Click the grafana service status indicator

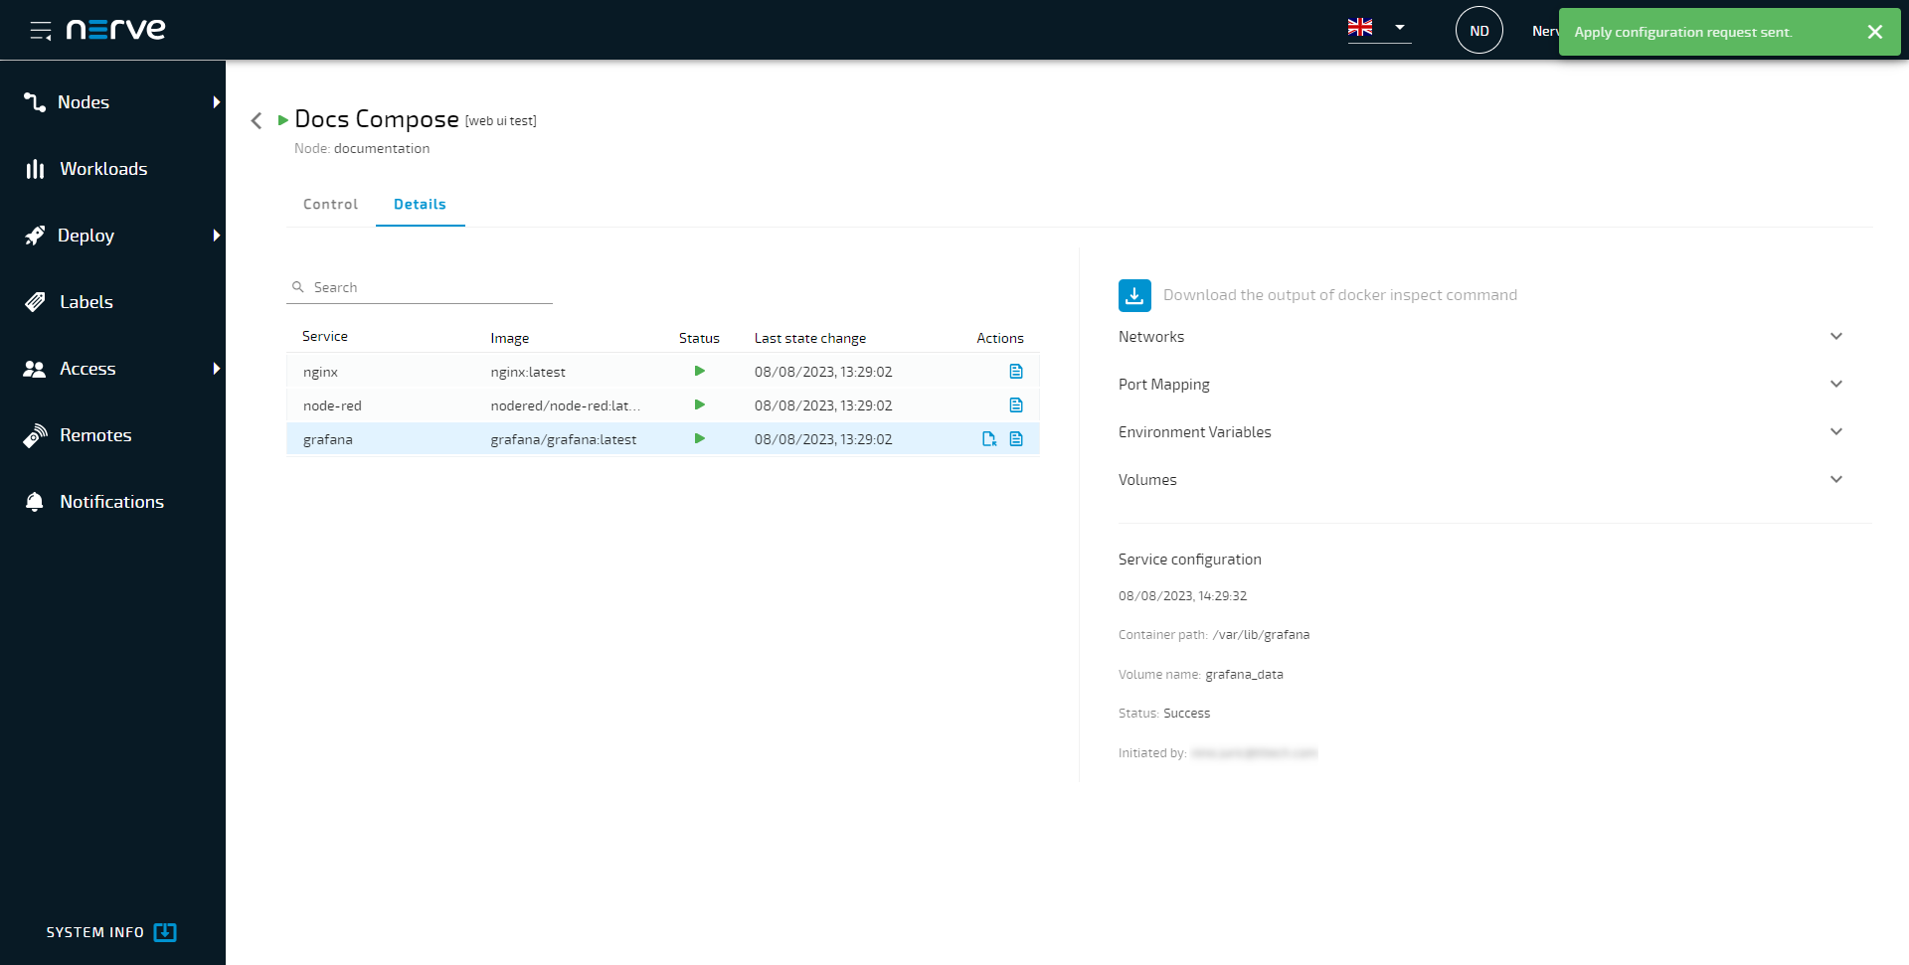pos(699,438)
